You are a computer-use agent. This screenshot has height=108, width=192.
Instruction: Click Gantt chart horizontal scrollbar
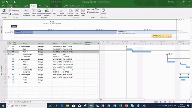(x=123, y=100)
